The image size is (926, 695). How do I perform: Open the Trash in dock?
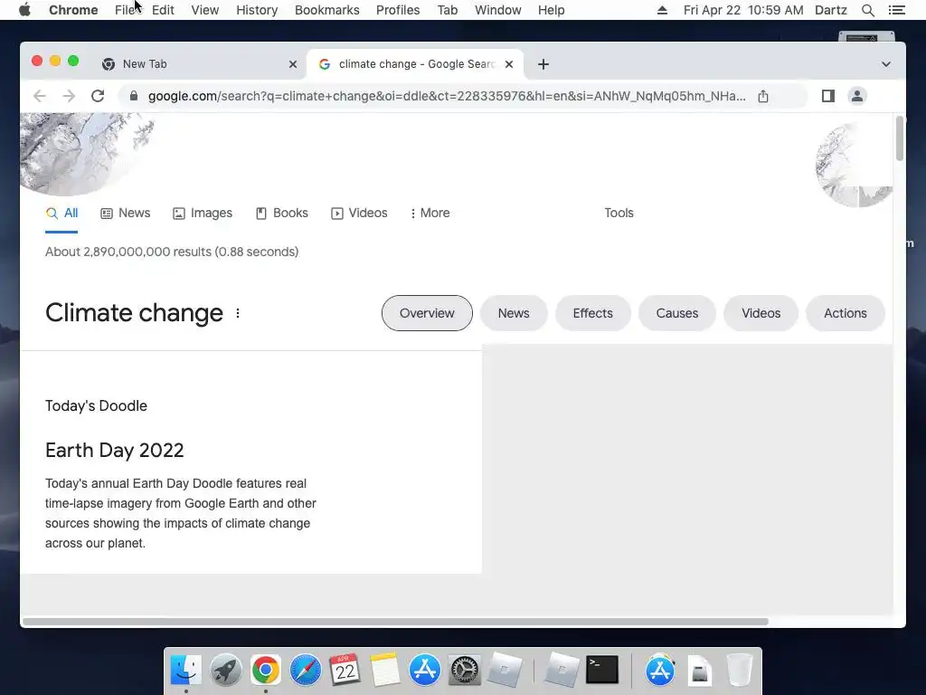click(x=739, y=671)
